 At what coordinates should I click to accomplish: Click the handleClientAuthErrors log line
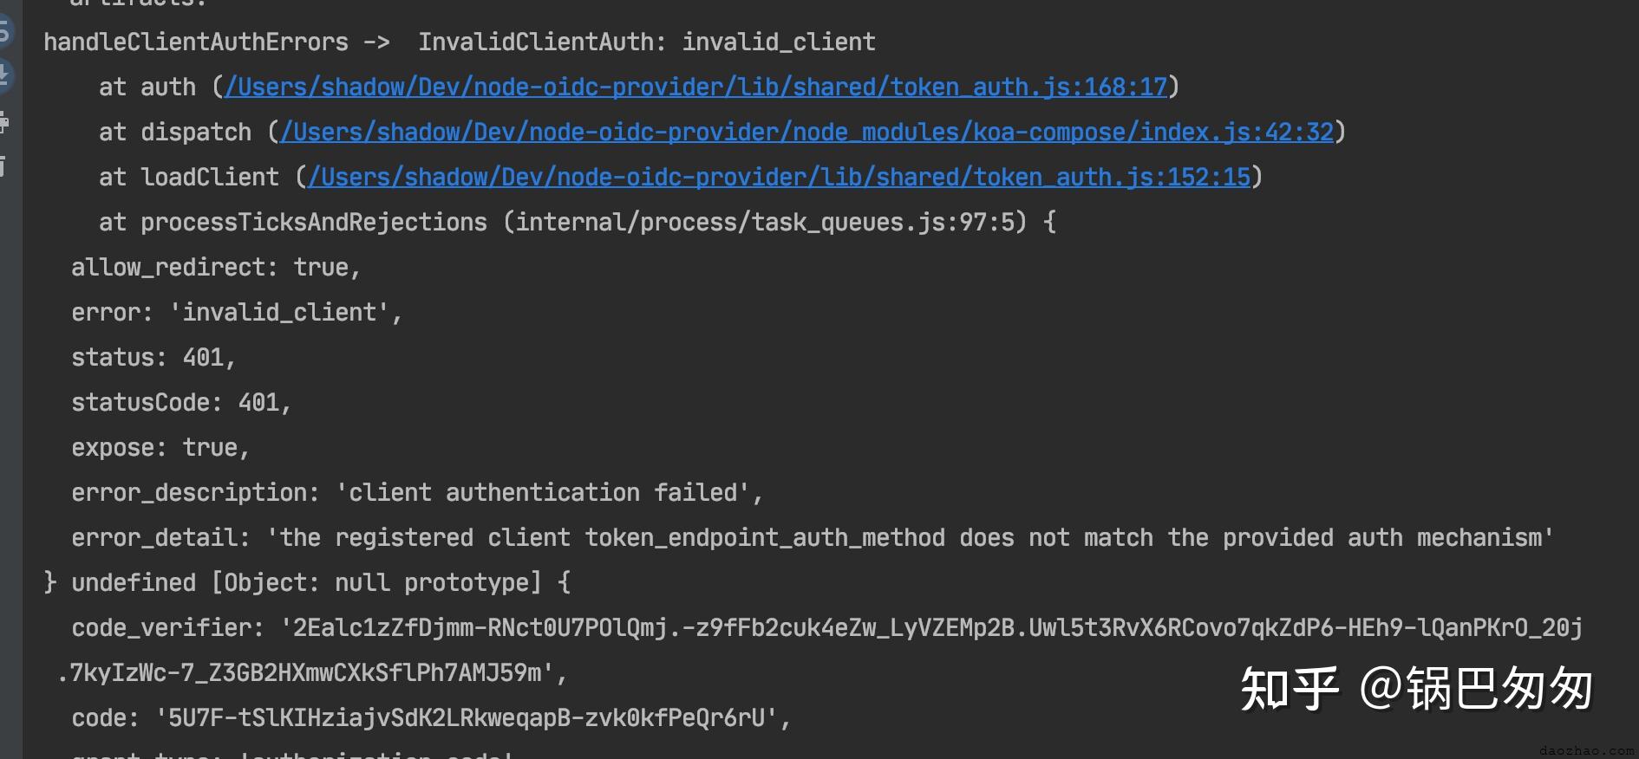coord(460,42)
